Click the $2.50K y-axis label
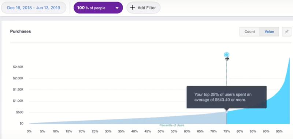 [18, 67]
